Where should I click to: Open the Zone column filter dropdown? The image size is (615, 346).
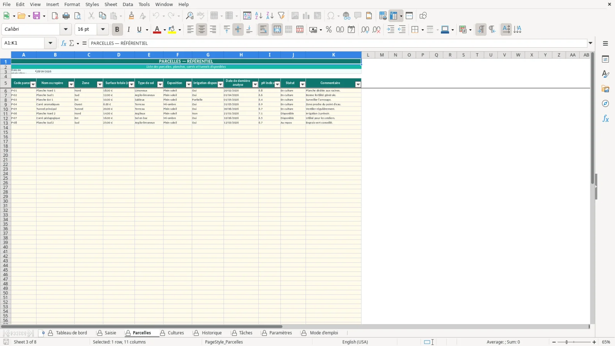100,85
